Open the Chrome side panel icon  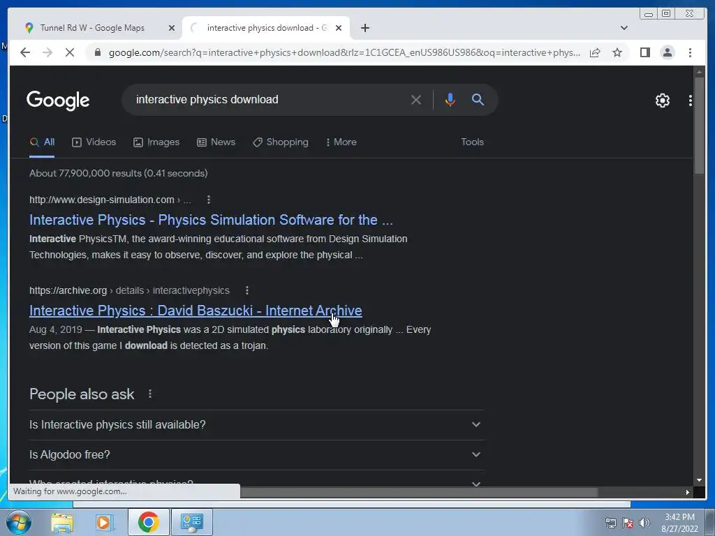tap(644, 52)
